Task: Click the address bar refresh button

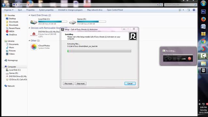Action: [161, 5]
